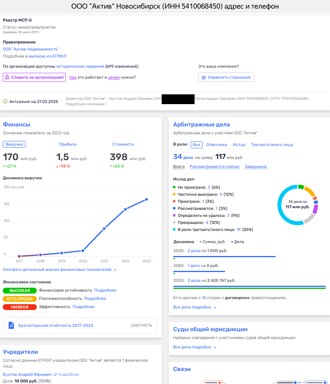Open Подробнее for Финансовая устойчивость
This screenshot has height=384, width=330.
tap(105, 290)
